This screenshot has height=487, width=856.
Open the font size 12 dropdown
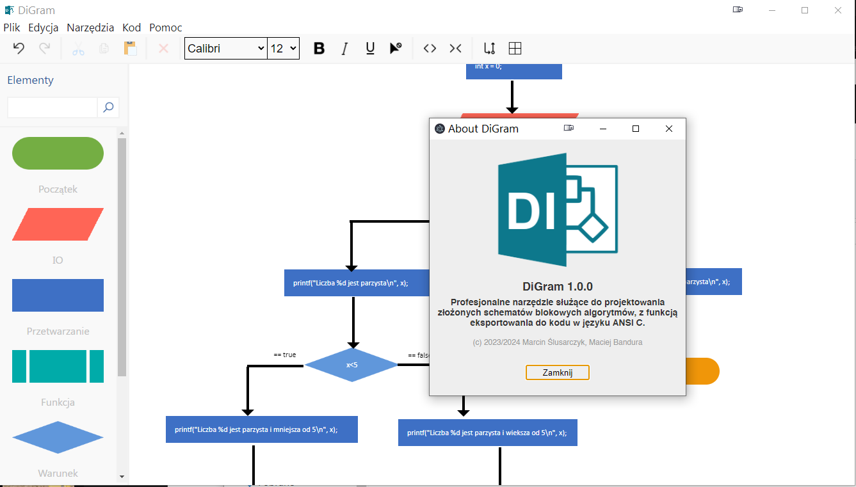click(x=284, y=49)
